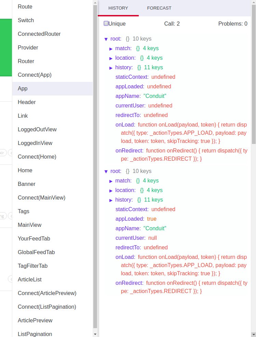This screenshot has height=337, width=256.
Task: Select Header component
Action: 53,102
